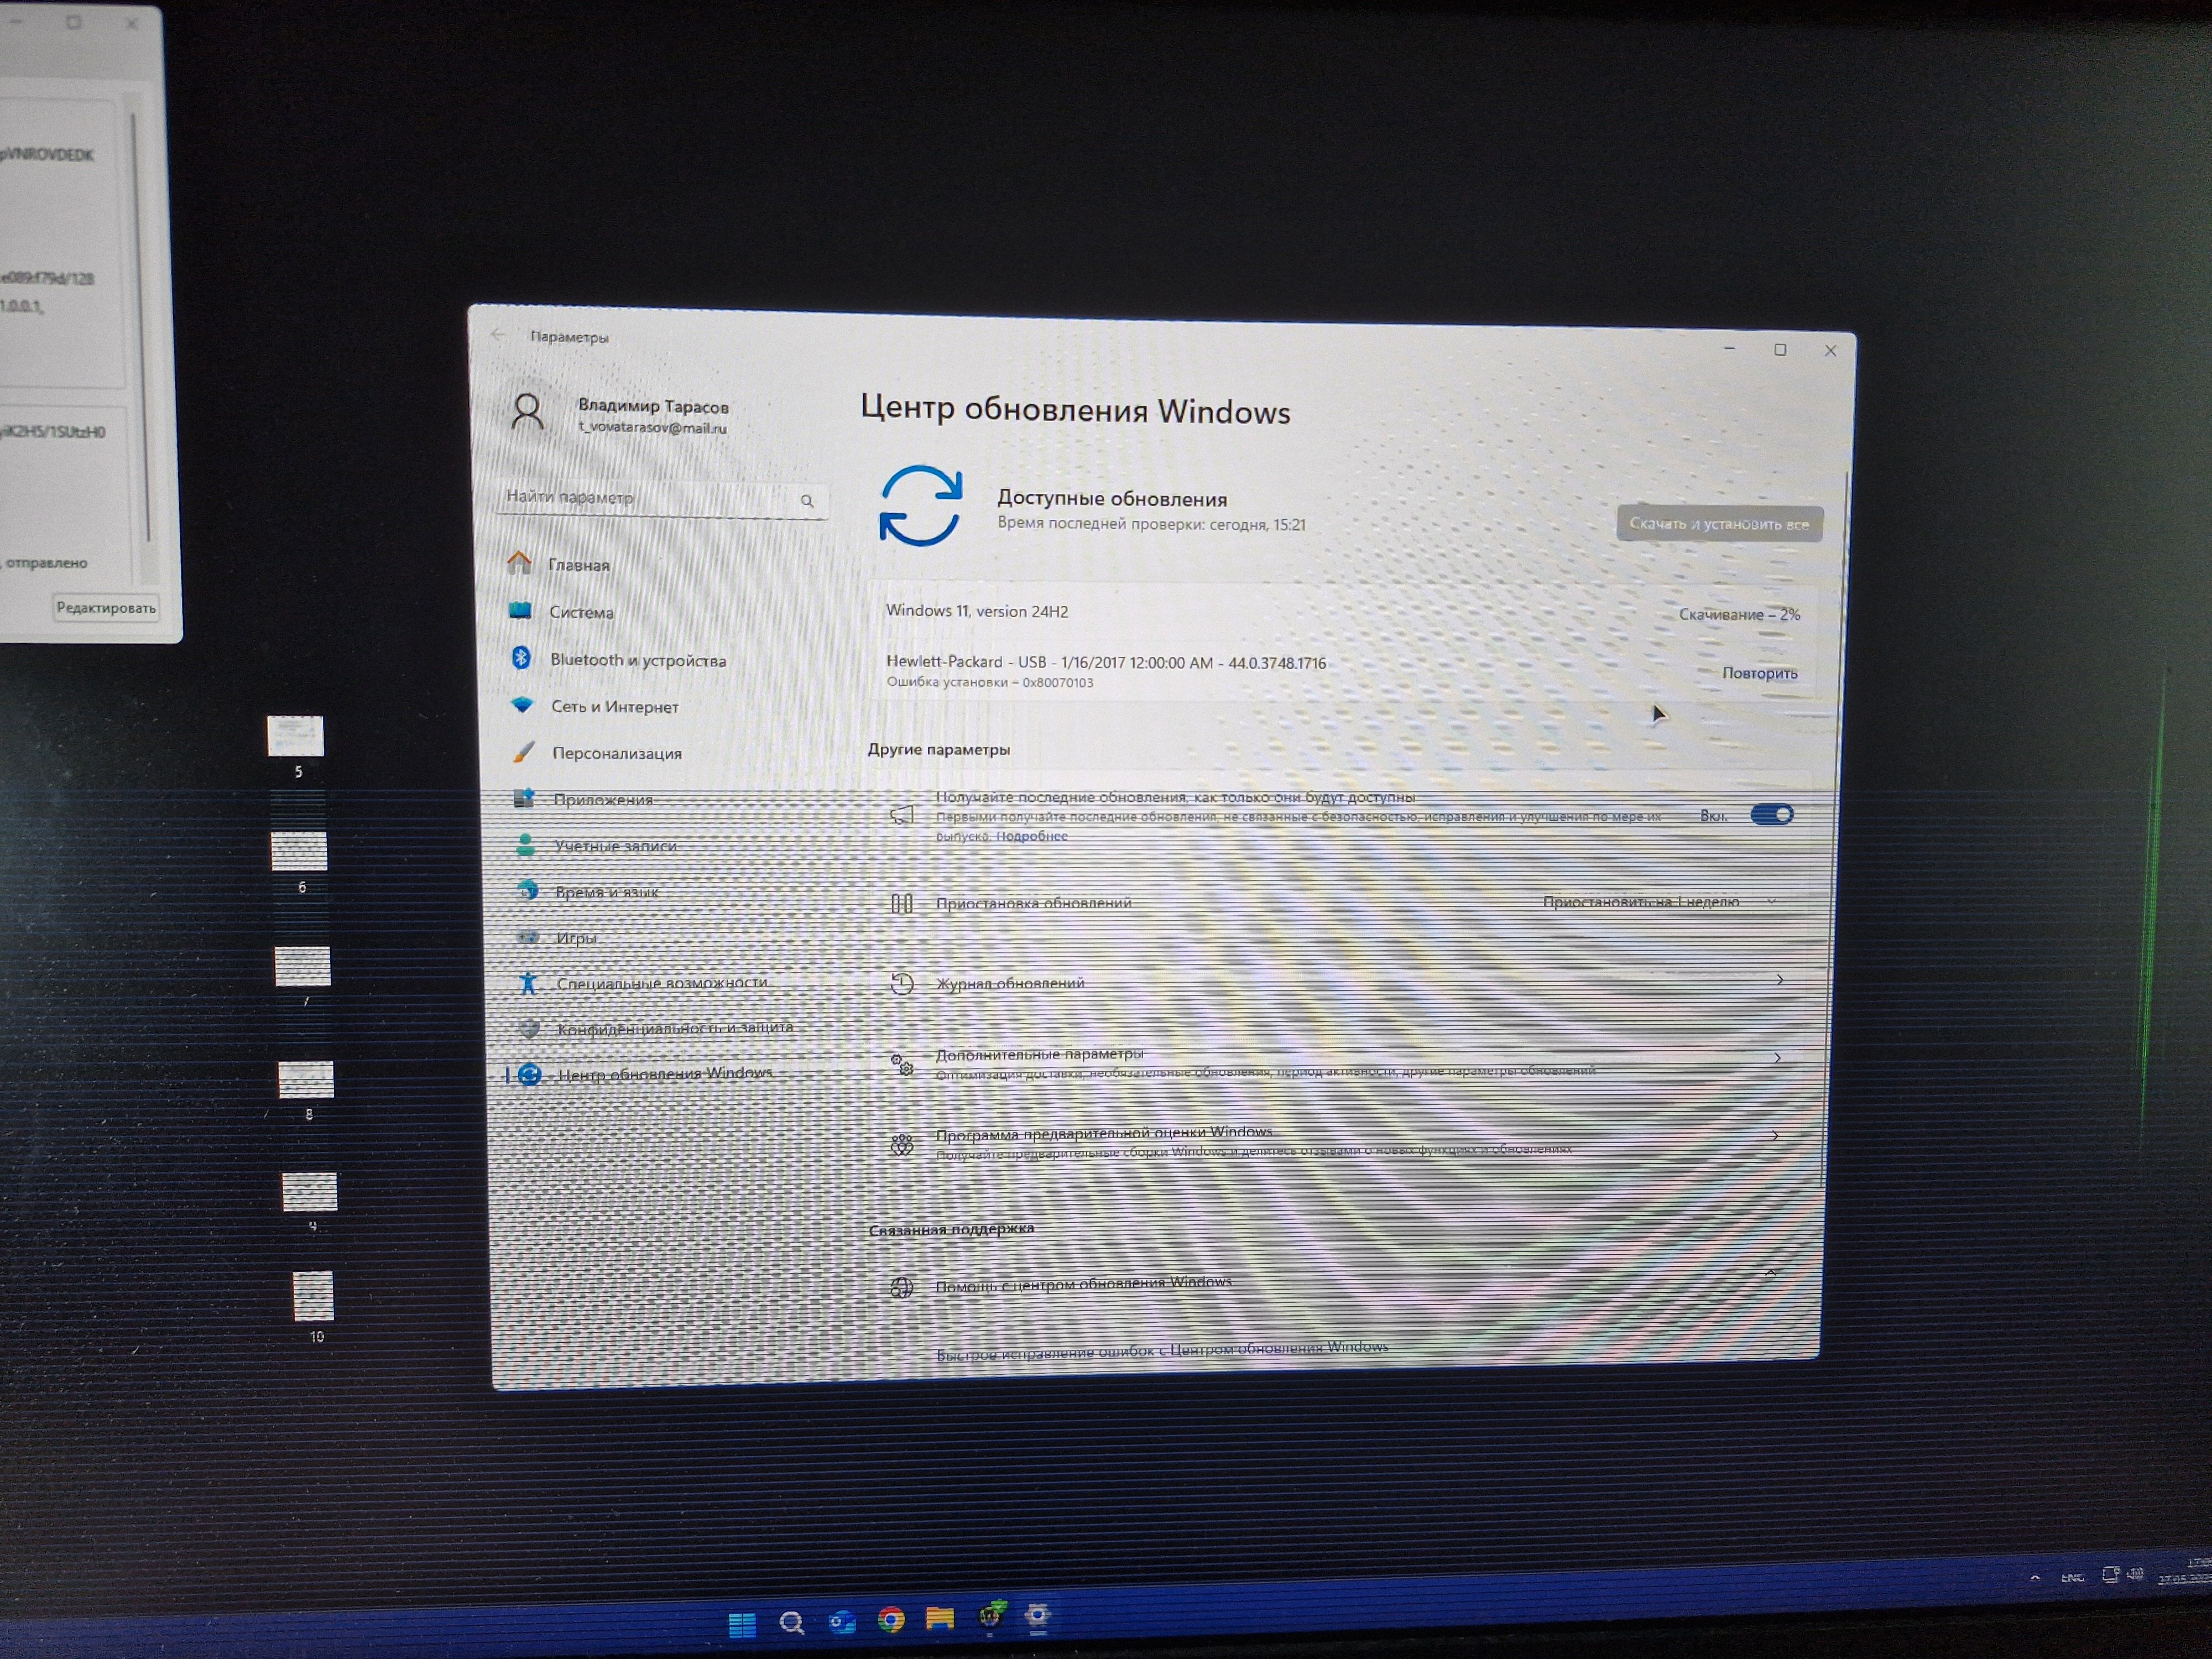The height and width of the screenshot is (1659, 2212).
Task: Click the history clock icon by Журнал обновлений
Action: point(902,984)
